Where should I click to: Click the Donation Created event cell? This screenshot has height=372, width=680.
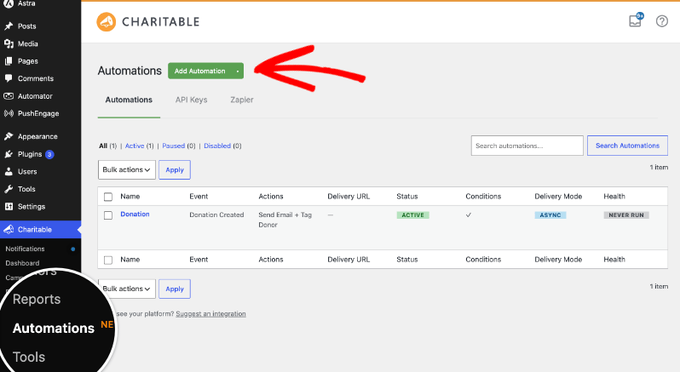pos(216,215)
